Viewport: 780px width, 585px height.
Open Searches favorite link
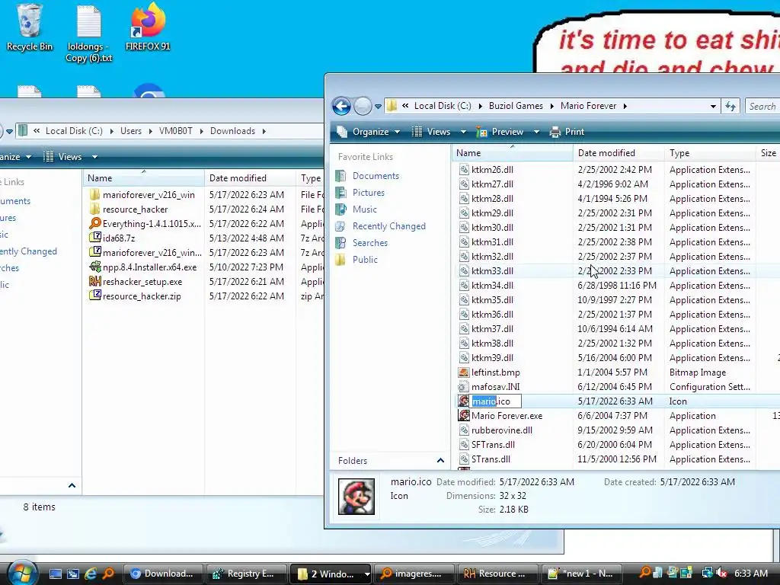tap(370, 243)
